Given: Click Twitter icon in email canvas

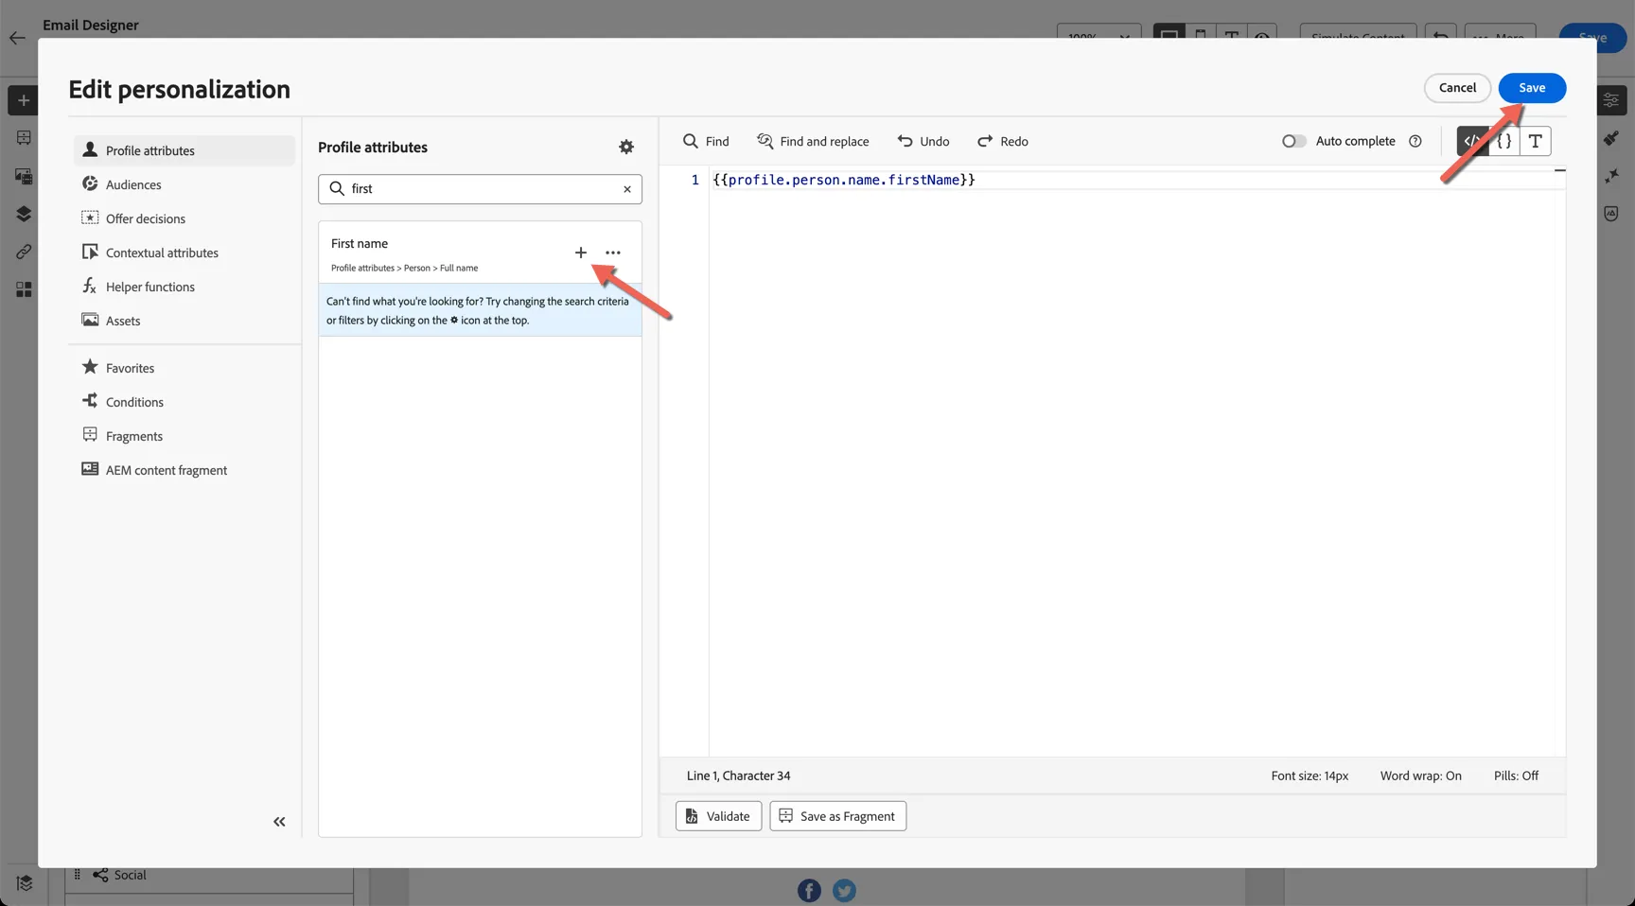Looking at the screenshot, I should tap(844, 891).
